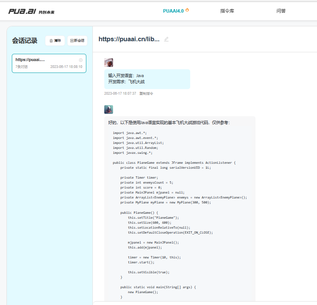Copy the prompt using 复制指令 link

pyautogui.click(x=146, y=94)
